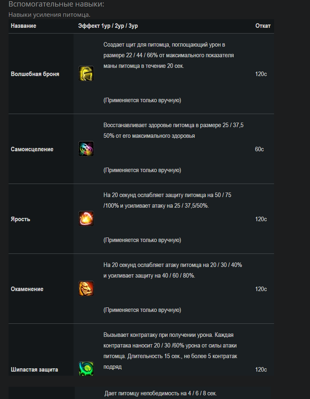Screen dimensions: 310x399
Task: Select the Волшебная броня skill name
Action: pos(35,74)
